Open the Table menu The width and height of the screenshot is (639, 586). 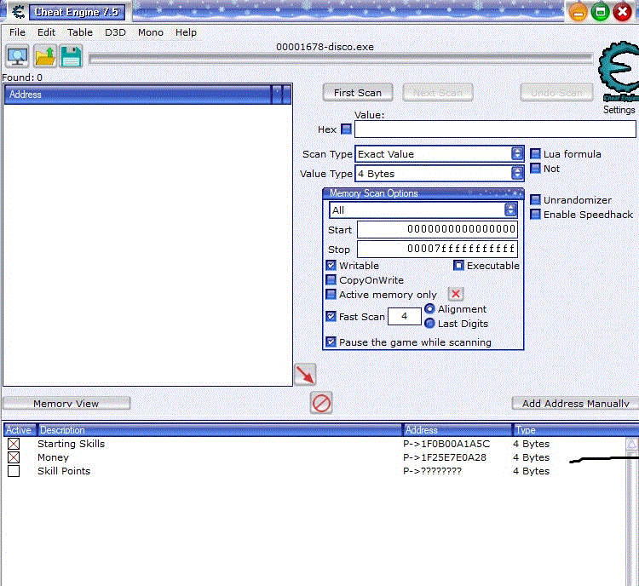80,32
